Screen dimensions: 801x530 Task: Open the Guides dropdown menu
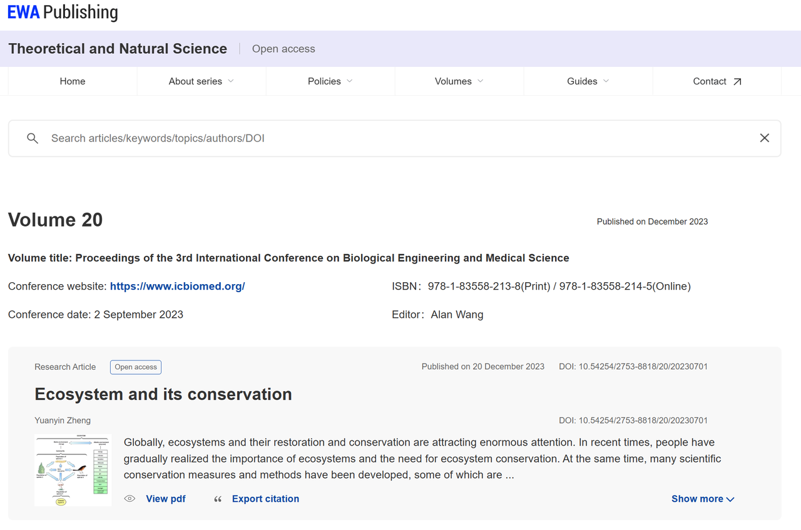click(588, 81)
